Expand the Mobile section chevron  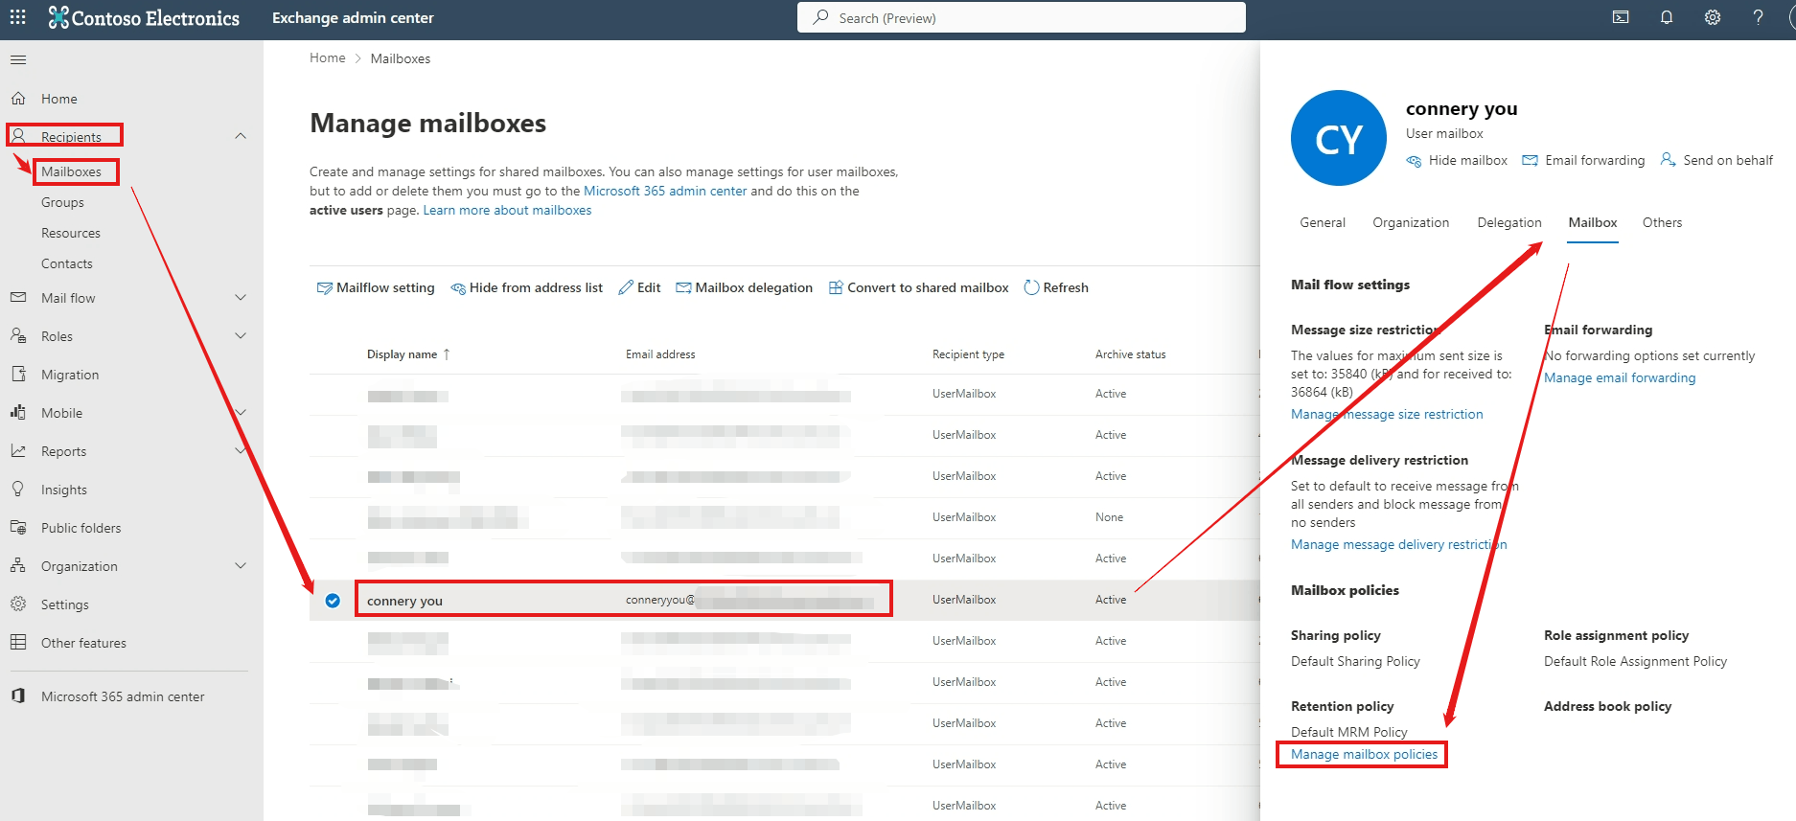(241, 413)
